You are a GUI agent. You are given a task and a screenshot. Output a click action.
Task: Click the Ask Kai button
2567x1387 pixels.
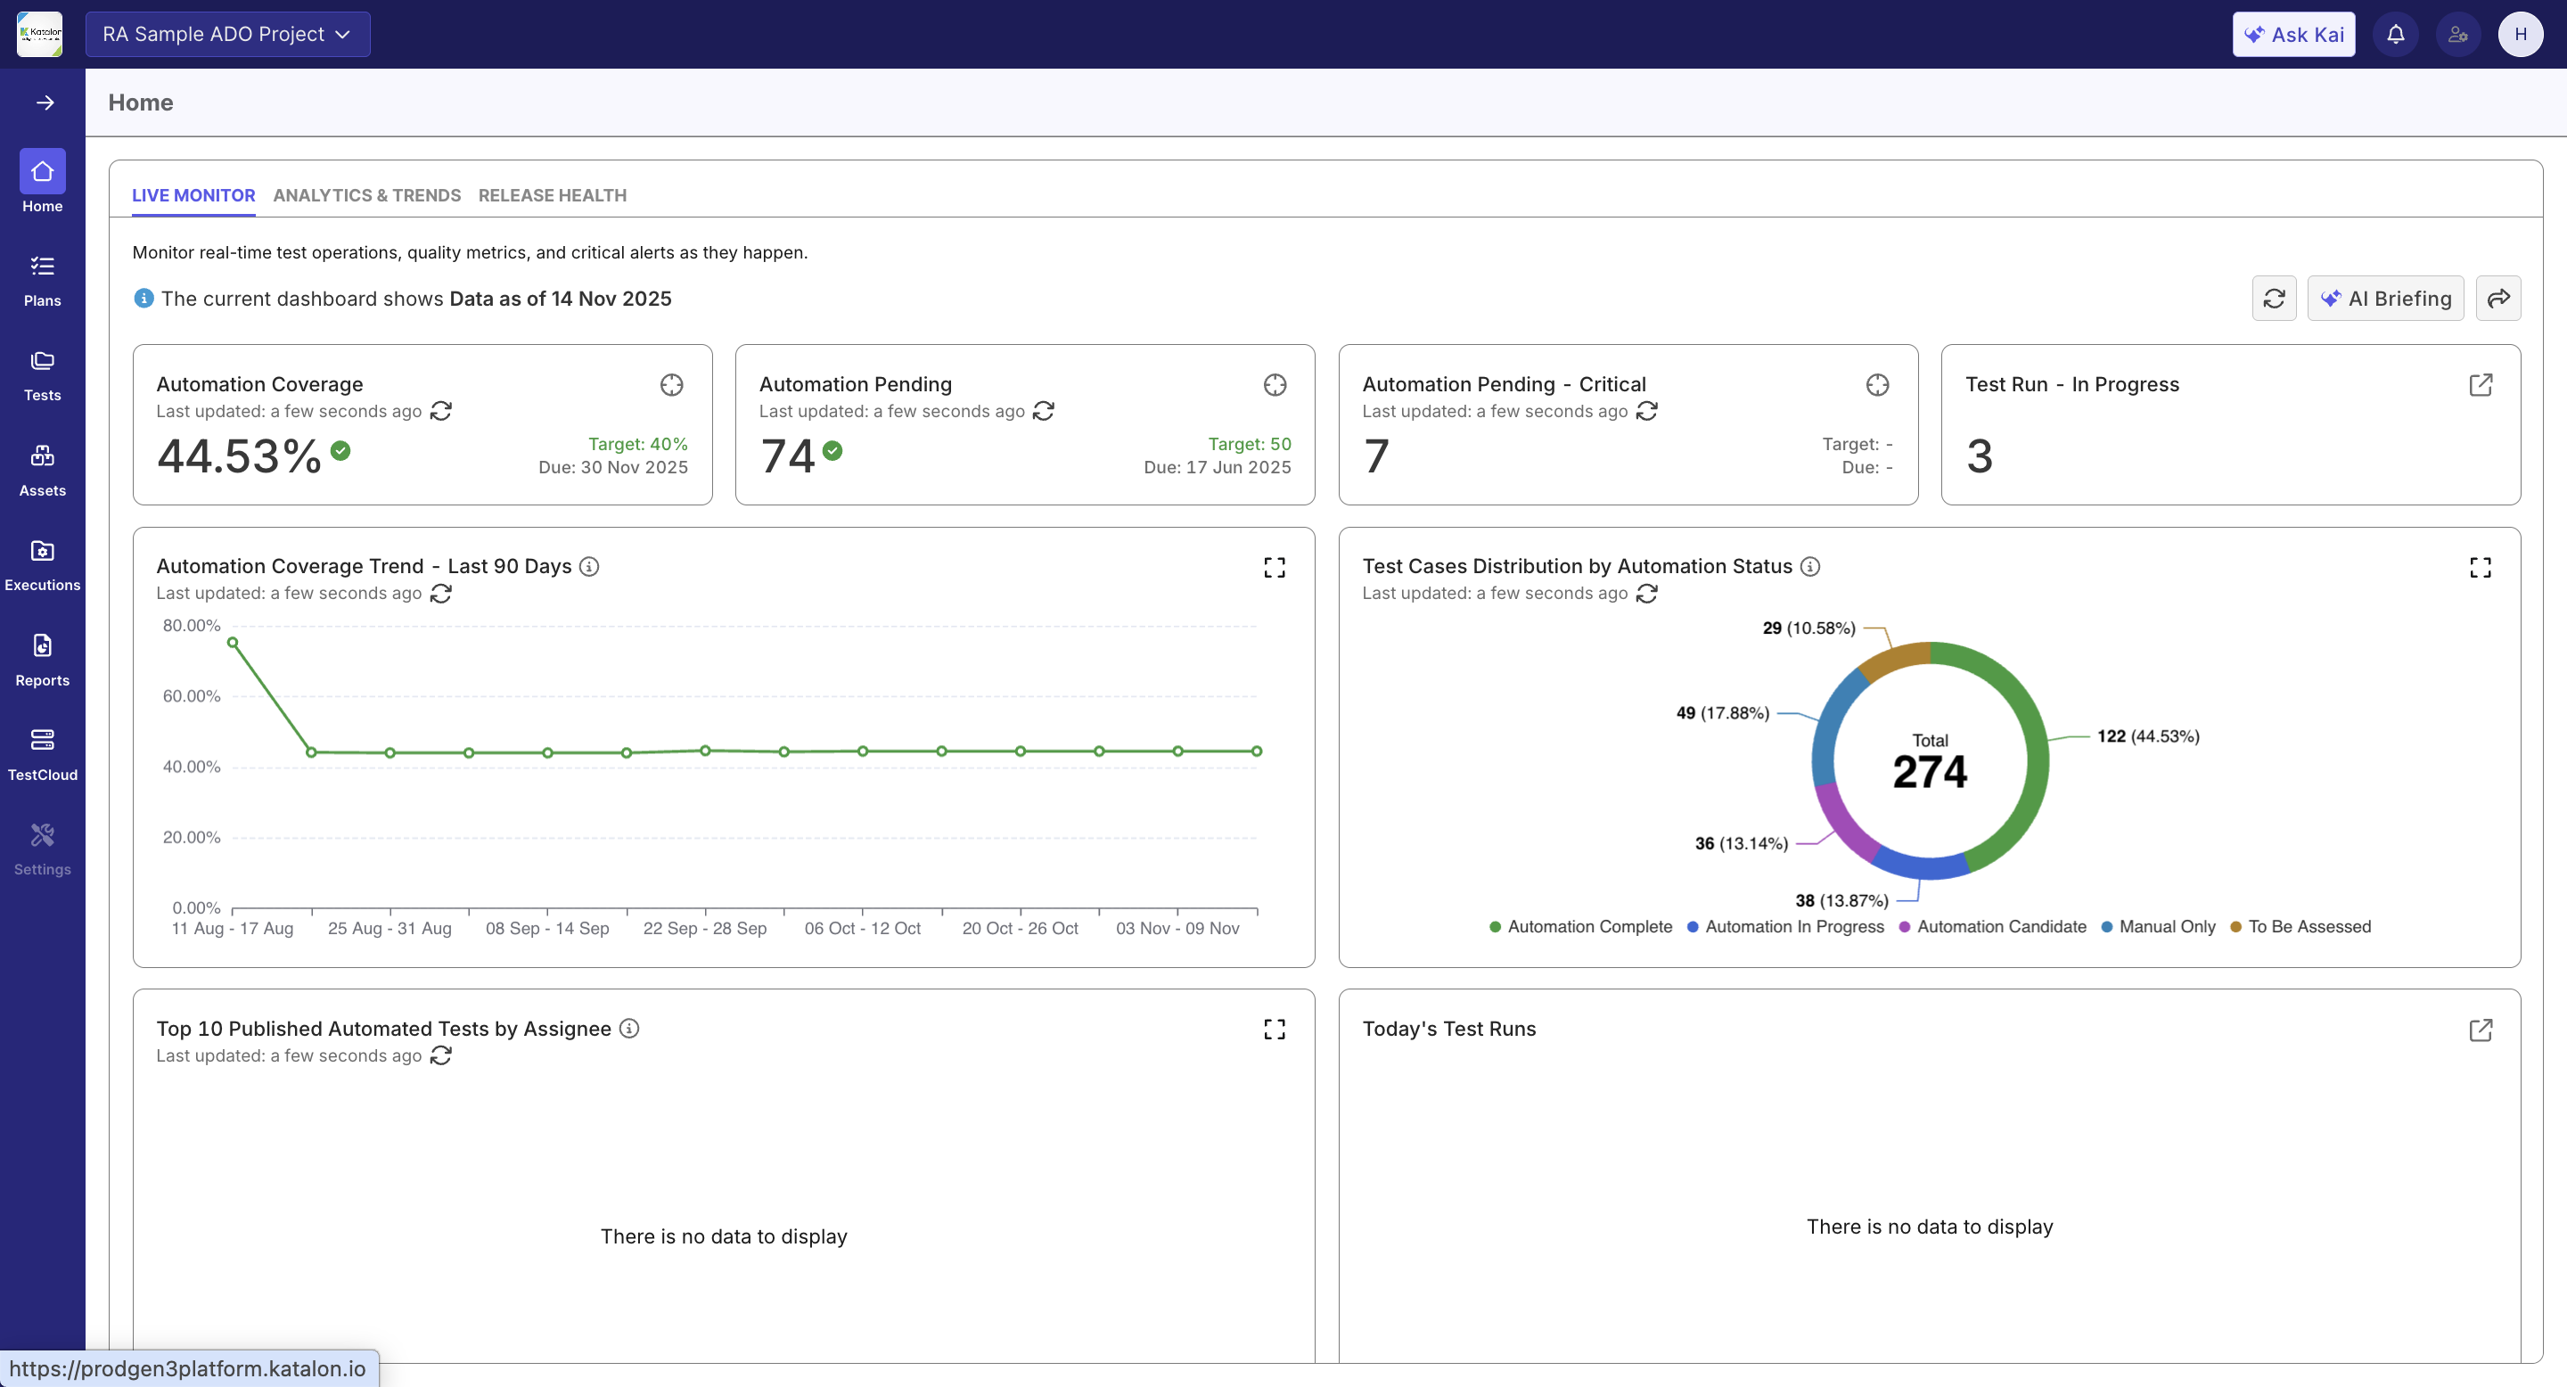point(2293,33)
